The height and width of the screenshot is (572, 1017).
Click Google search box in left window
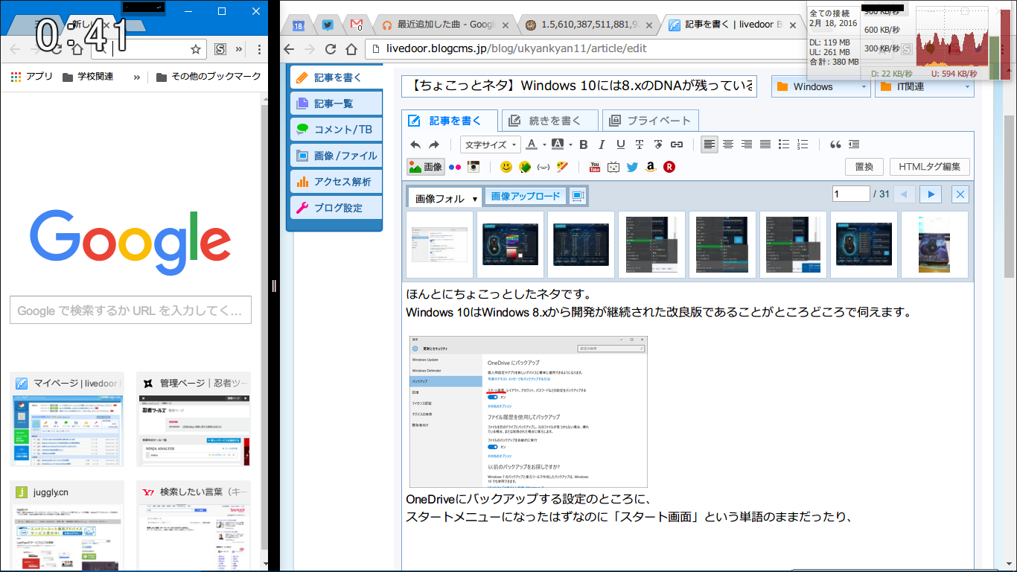click(130, 310)
